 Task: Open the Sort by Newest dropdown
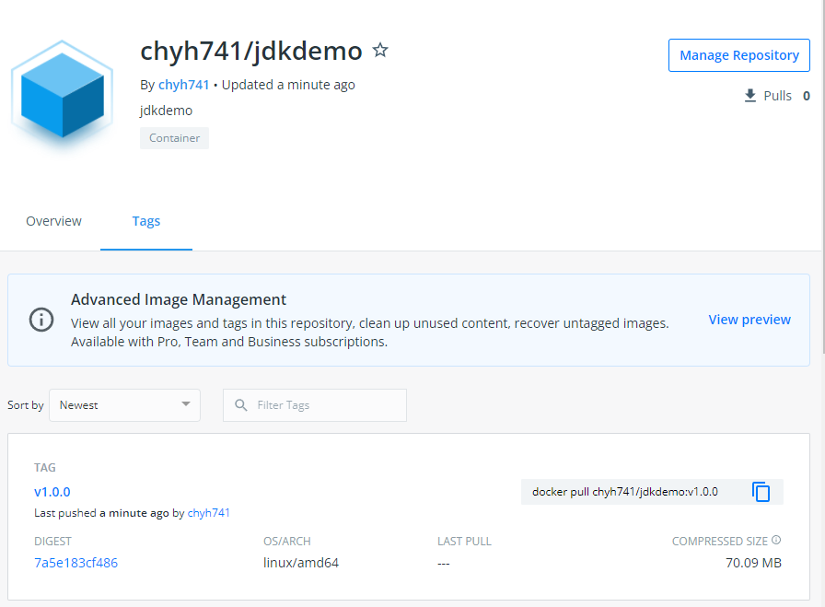click(124, 405)
